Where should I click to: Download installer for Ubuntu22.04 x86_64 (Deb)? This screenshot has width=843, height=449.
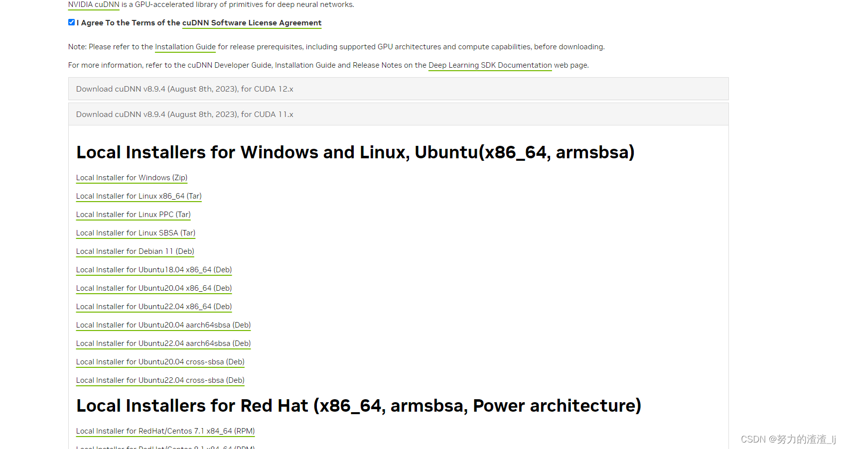154,307
